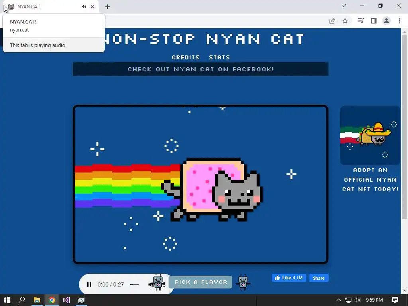Open the Pick a Flavor menu
Image resolution: width=408 pixels, height=306 pixels.
(x=201, y=282)
